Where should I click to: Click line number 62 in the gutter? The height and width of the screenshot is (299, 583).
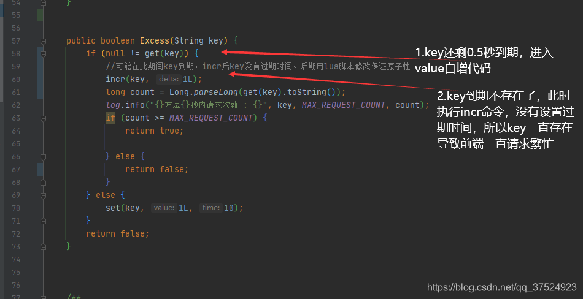(16, 105)
